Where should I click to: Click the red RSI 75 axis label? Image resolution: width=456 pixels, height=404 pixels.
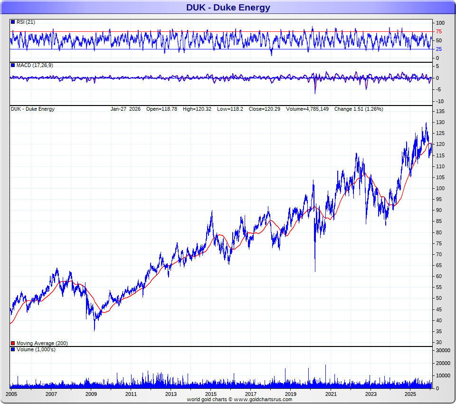point(439,31)
